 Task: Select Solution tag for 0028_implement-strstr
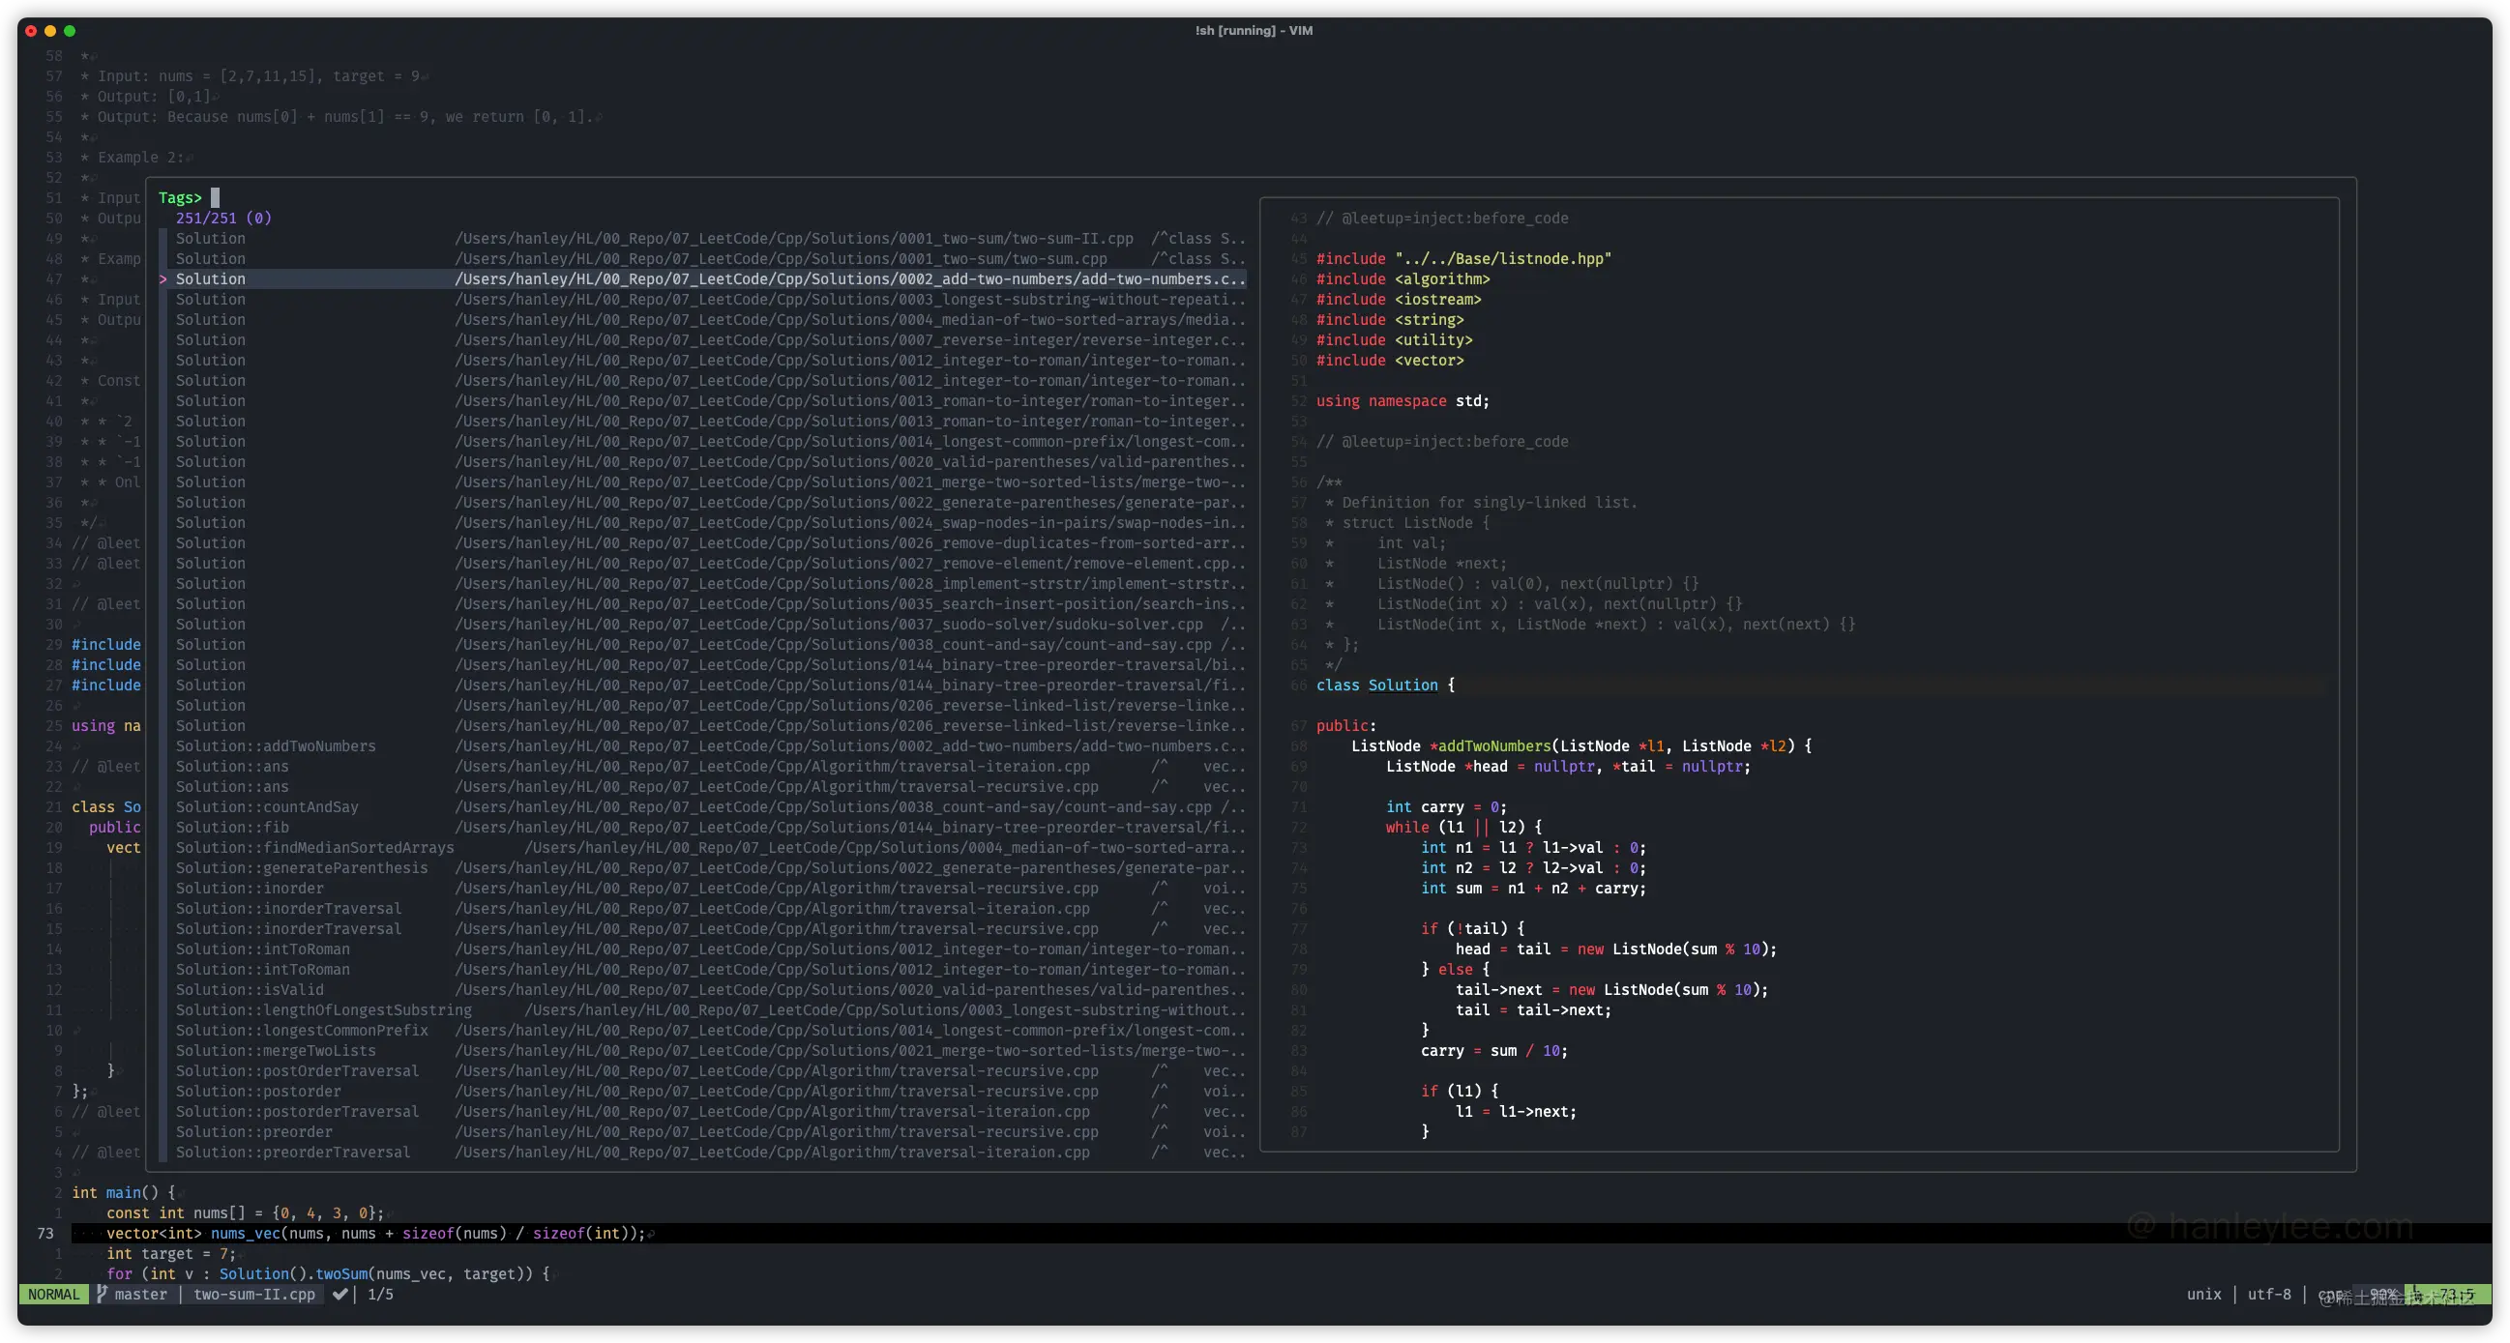701,583
